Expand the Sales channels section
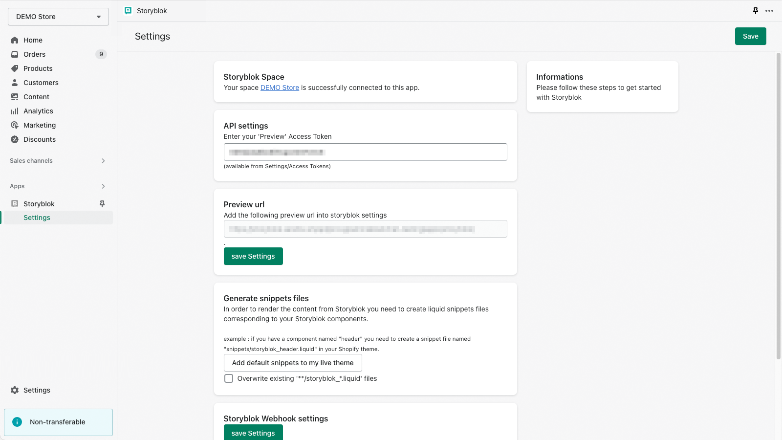The height and width of the screenshot is (440, 782). (x=103, y=161)
